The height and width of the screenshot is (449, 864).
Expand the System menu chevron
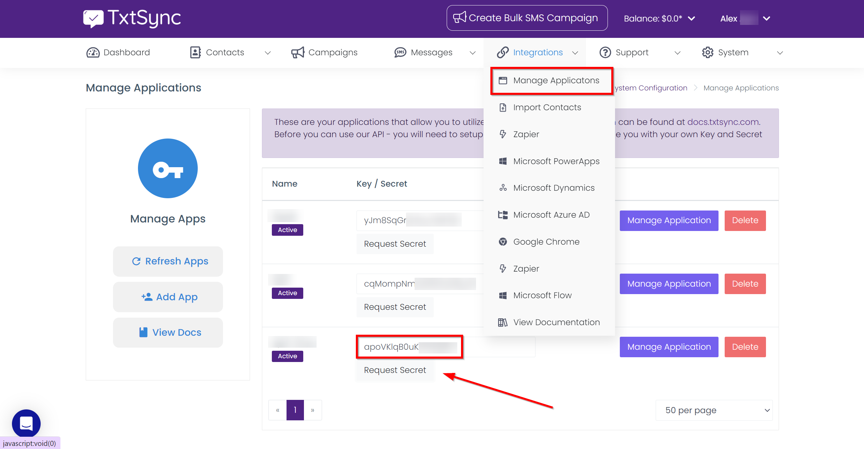click(780, 53)
